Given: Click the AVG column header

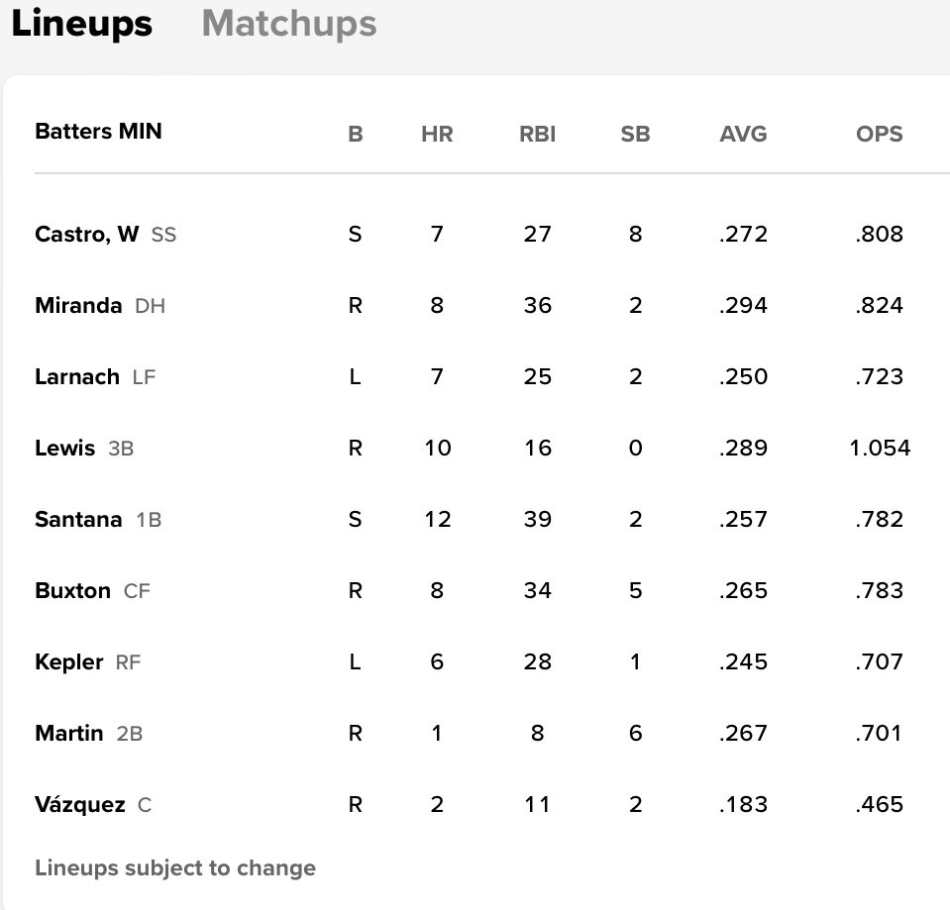Looking at the screenshot, I should click(x=743, y=134).
